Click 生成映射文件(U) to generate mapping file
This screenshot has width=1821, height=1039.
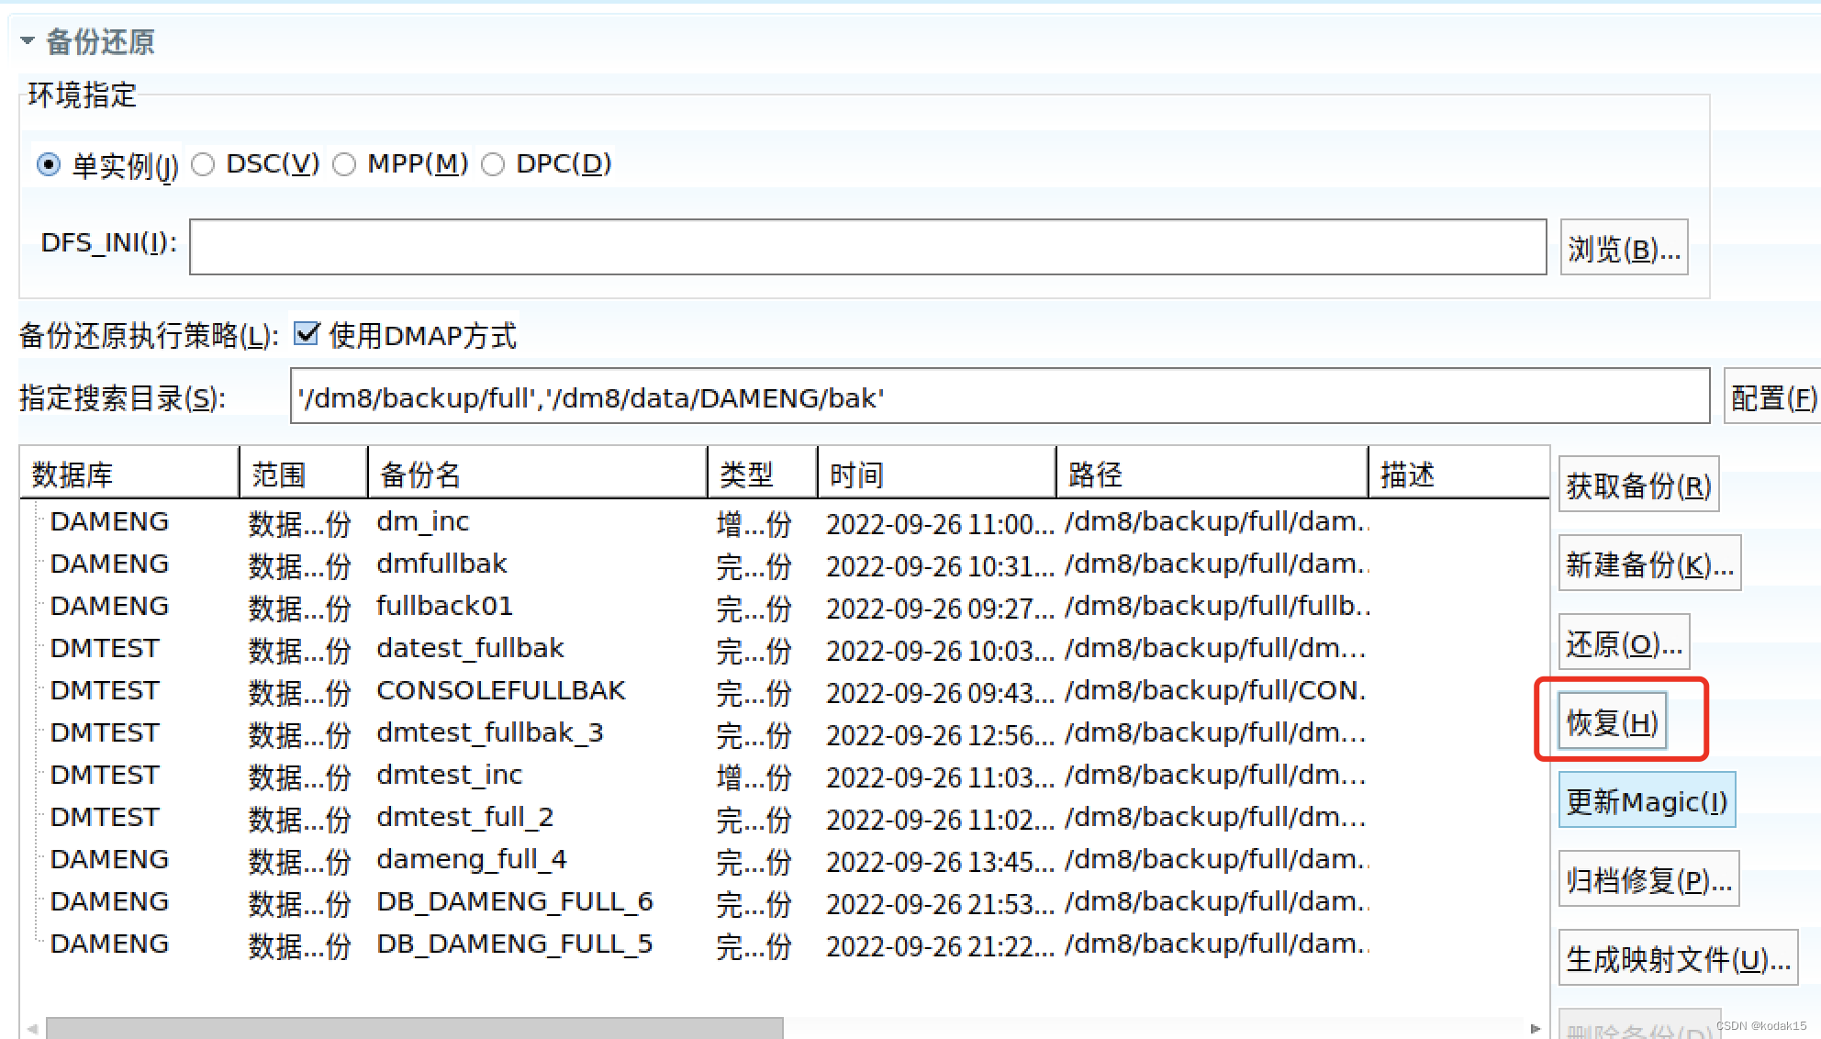click(x=1677, y=959)
